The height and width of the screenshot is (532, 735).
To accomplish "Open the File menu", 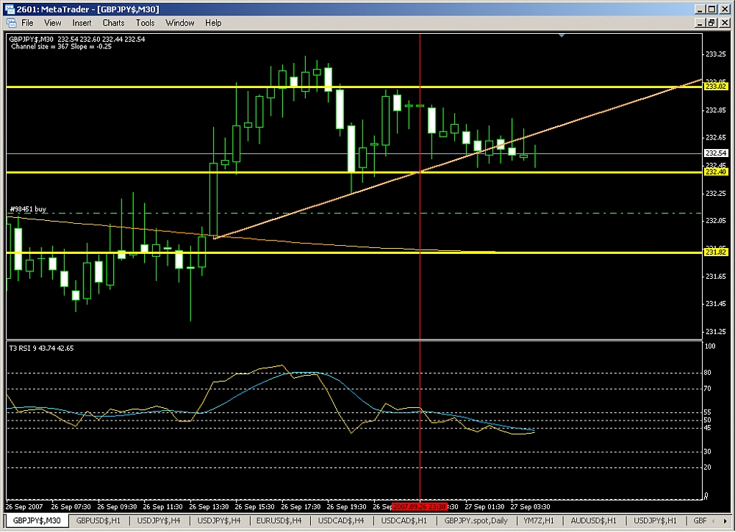I will (28, 23).
